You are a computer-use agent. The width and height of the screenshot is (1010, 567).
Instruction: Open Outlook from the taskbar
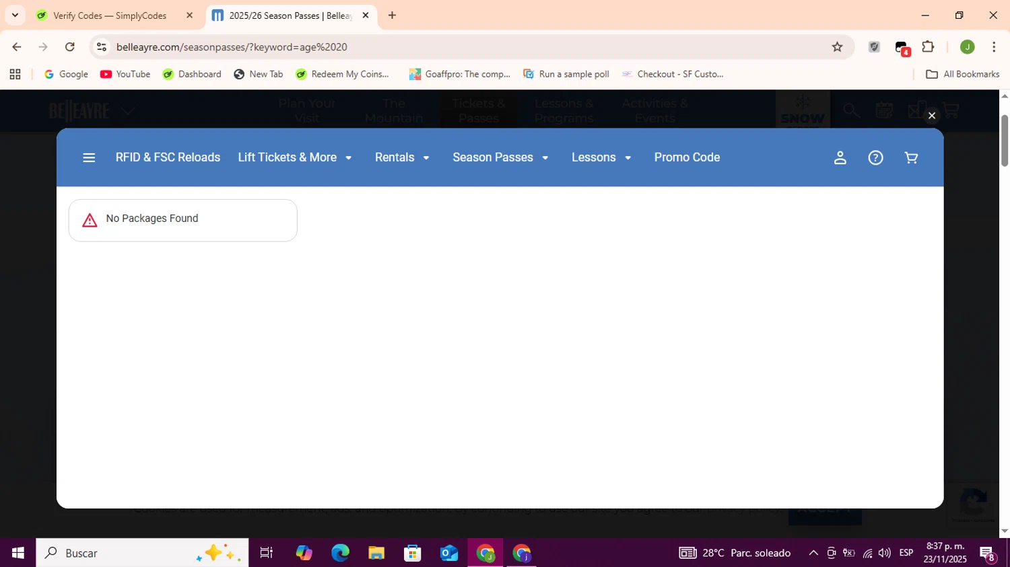(x=449, y=553)
